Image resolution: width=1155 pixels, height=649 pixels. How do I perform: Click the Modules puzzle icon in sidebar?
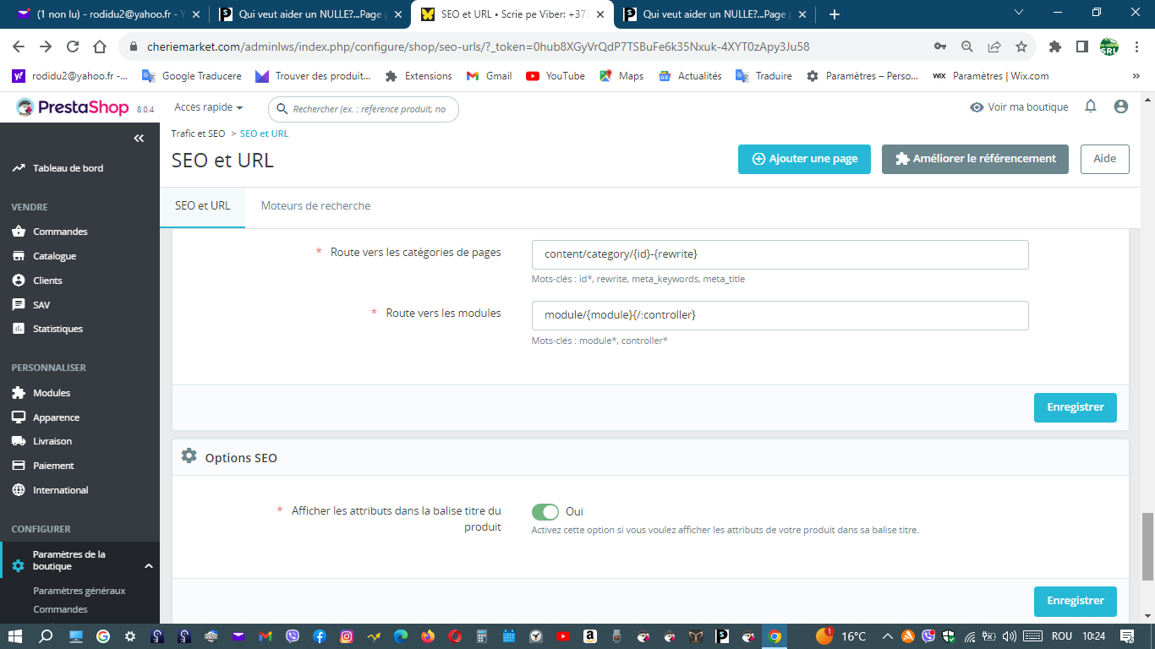[x=19, y=393]
